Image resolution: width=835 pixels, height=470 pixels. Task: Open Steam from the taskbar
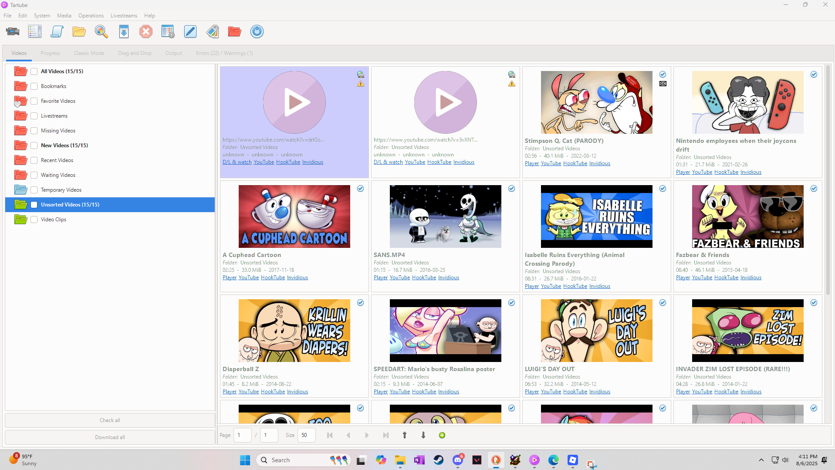[439, 460]
